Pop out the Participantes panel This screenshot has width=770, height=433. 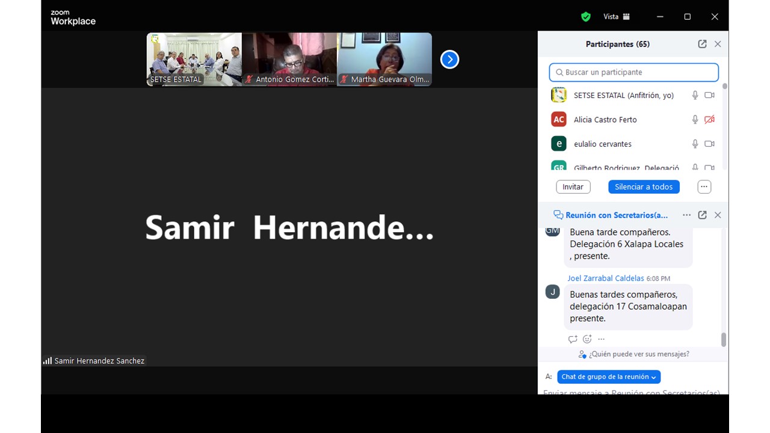[x=702, y=44]
